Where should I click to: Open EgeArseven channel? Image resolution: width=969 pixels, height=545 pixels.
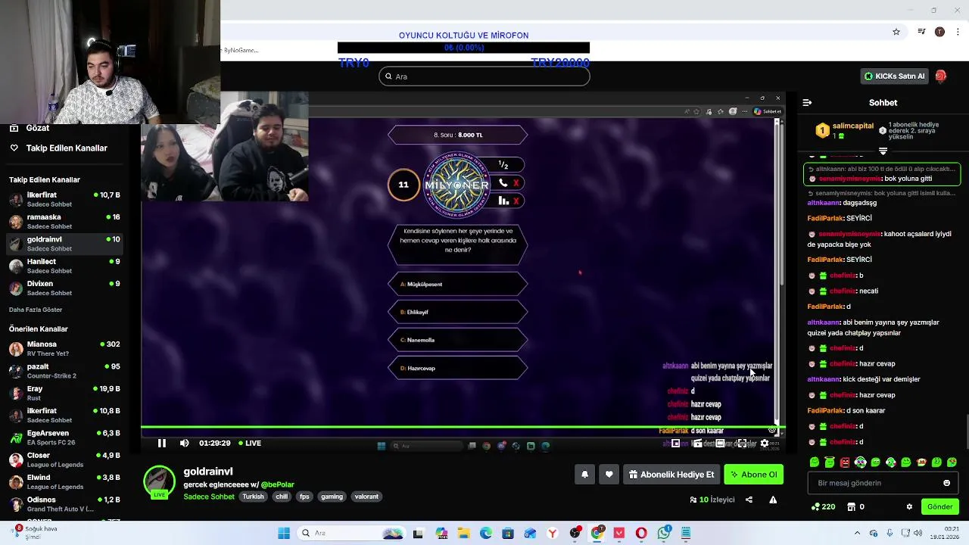point(66,438)
